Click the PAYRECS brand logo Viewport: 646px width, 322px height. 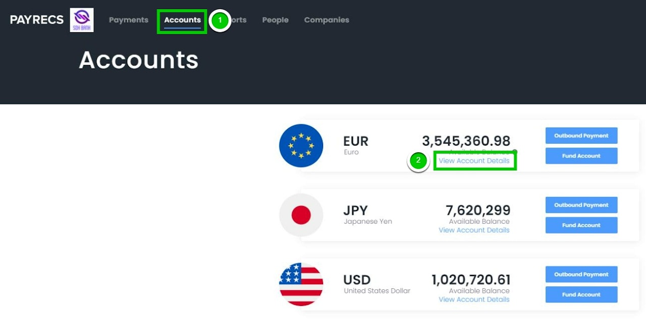[37, 20]
